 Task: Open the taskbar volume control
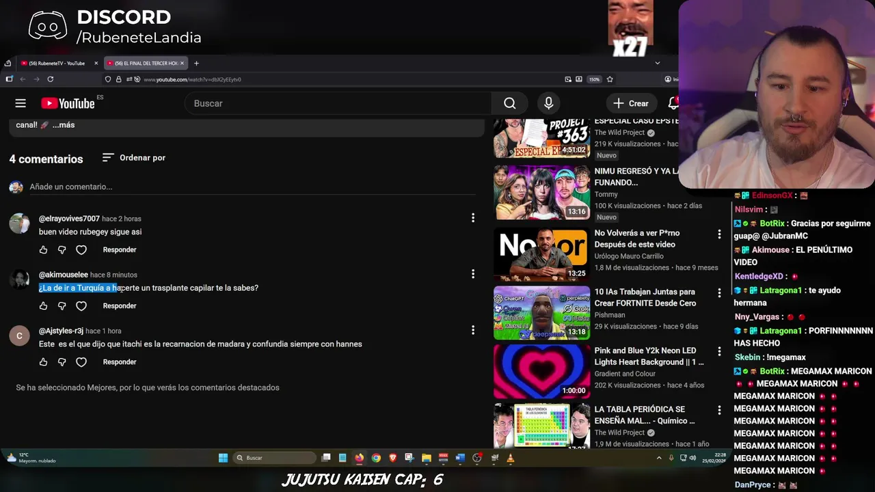pos(692,458)
